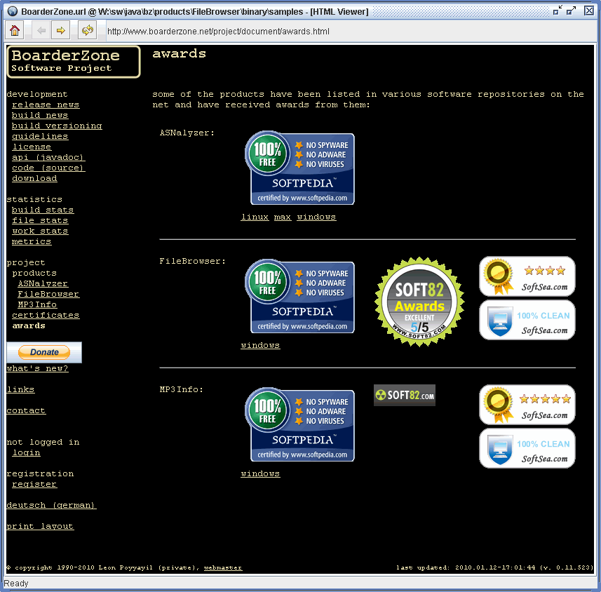The image size is (601, 592).
Task: Open the download link
Action: point(34,178)
